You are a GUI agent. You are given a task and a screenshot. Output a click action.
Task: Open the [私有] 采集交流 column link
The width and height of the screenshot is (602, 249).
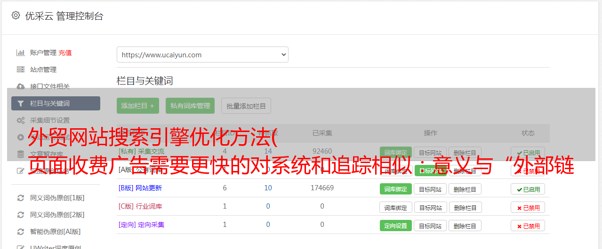tap(142, 151)
